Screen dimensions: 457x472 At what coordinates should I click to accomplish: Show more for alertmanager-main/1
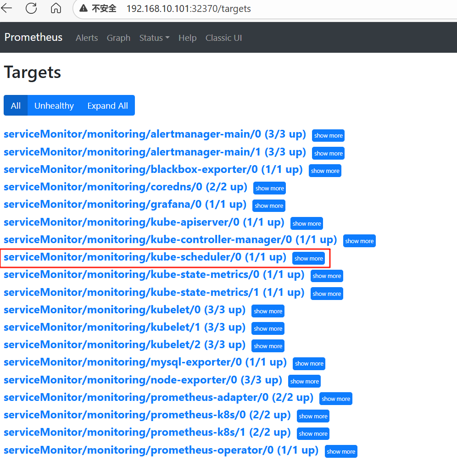coord(328,153)
